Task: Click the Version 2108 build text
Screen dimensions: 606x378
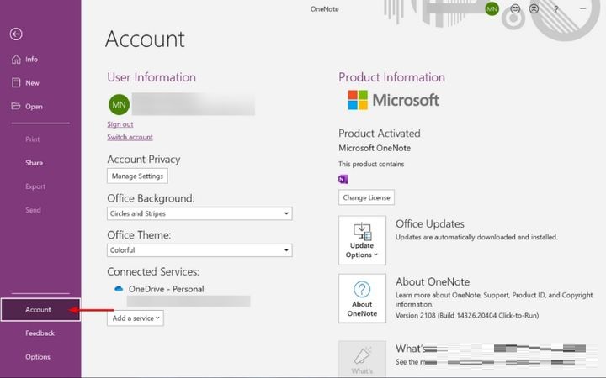Action: pos(467,316)
